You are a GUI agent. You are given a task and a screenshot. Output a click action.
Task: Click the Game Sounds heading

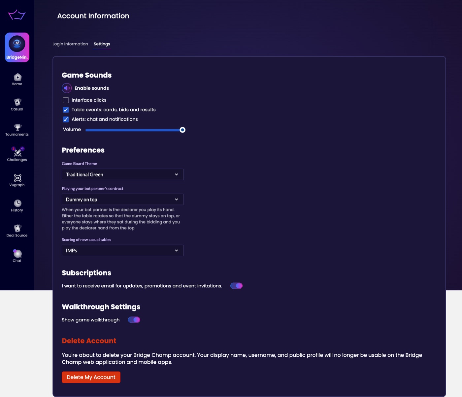pyautogui.click(x=87, y=75)
